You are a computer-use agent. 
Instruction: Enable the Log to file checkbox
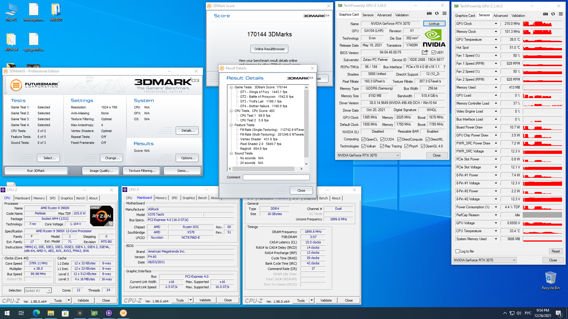click(458, 251)
